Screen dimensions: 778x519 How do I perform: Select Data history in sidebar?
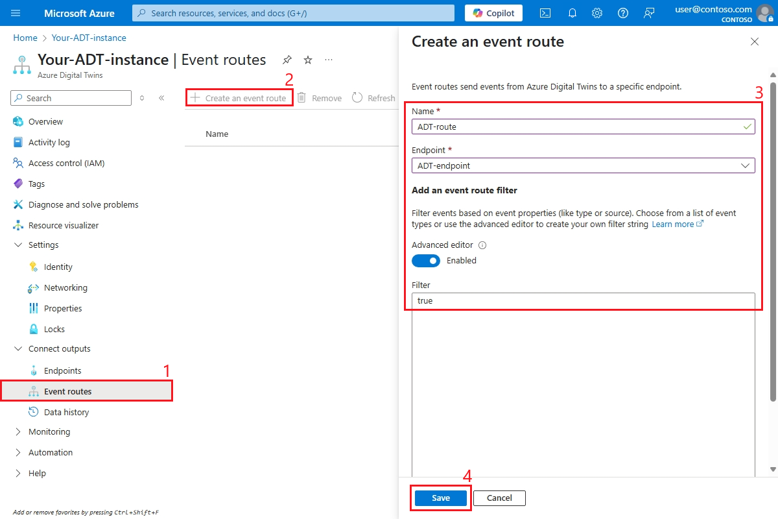coord(66,413)
